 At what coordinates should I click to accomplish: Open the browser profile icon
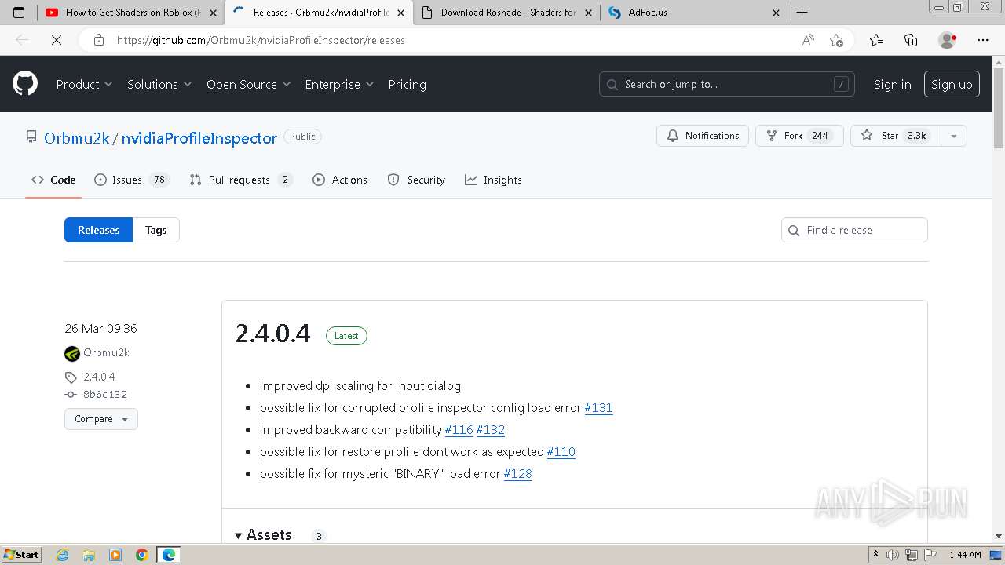947,40
